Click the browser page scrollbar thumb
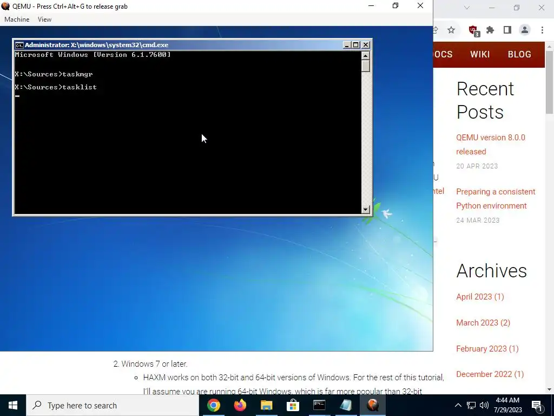The image size is (554, 416). coord(549,82)
